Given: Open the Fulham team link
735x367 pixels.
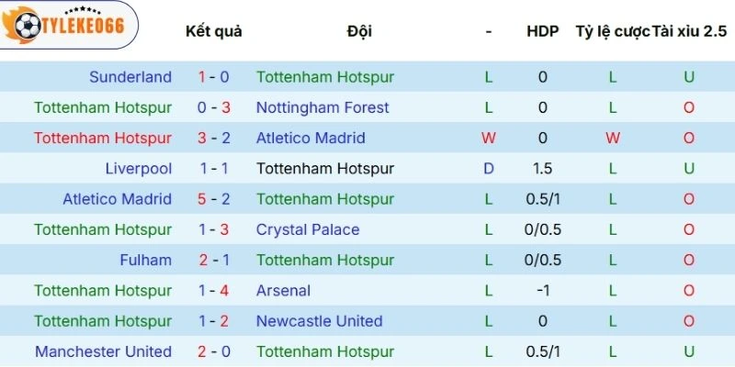Looking at the screenshot, I should click(x=146, y=261).
